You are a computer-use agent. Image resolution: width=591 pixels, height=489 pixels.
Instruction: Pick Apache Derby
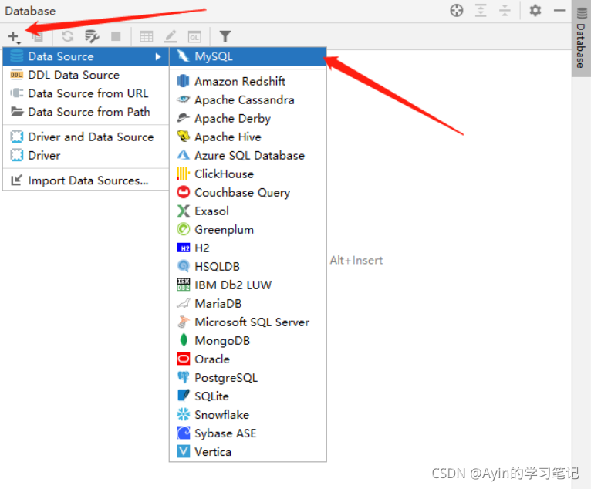point(248,118)
